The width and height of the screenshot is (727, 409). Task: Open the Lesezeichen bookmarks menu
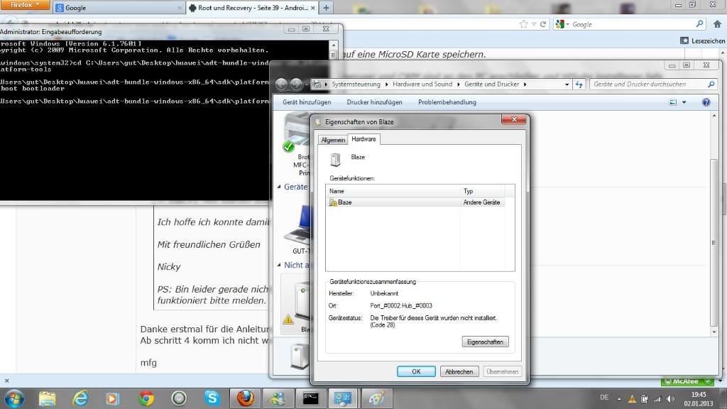pos(702,40)
